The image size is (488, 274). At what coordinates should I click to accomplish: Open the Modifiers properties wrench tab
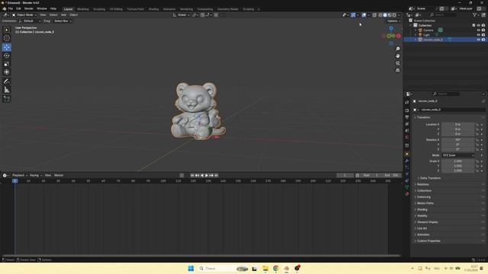click(x=406, y=161)
